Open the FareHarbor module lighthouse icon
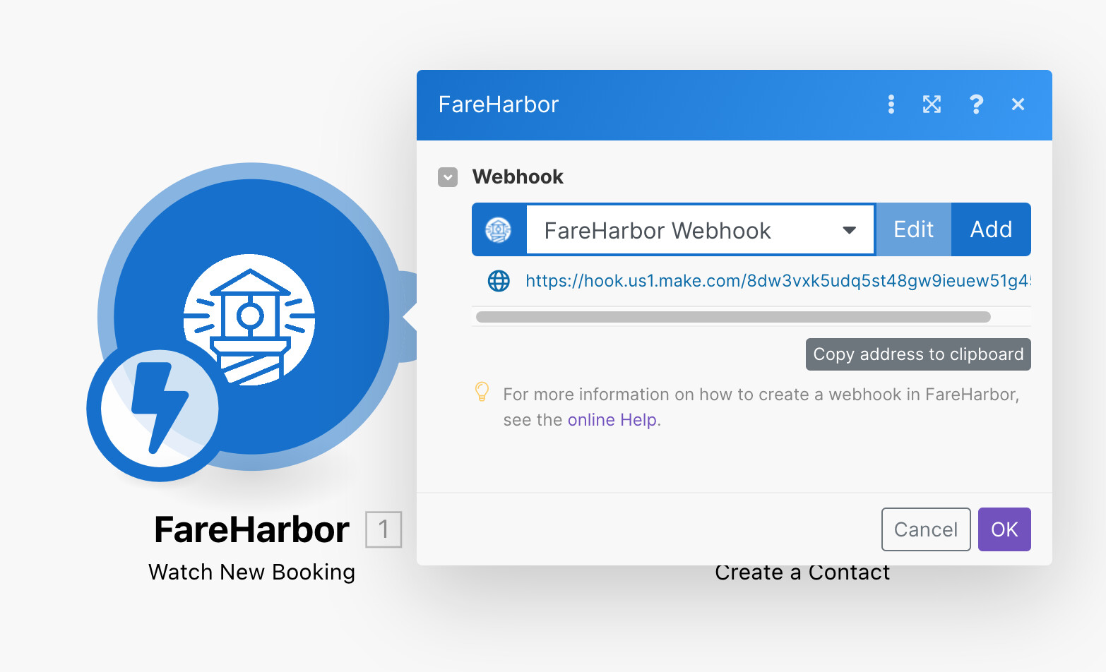The height and width of the screenshot is (672, 1106). pos(250,318)
